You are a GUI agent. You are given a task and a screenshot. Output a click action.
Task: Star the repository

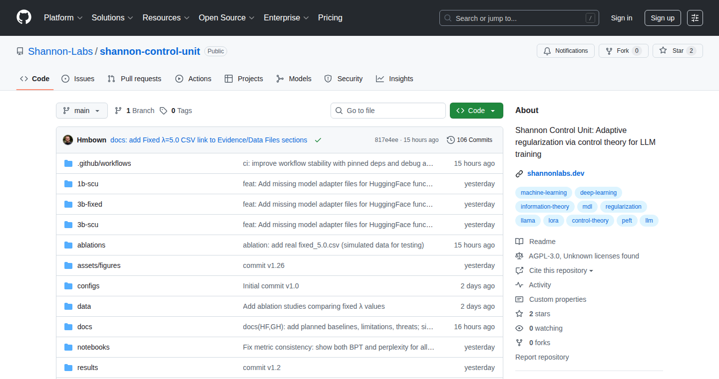tap(678, 51)
